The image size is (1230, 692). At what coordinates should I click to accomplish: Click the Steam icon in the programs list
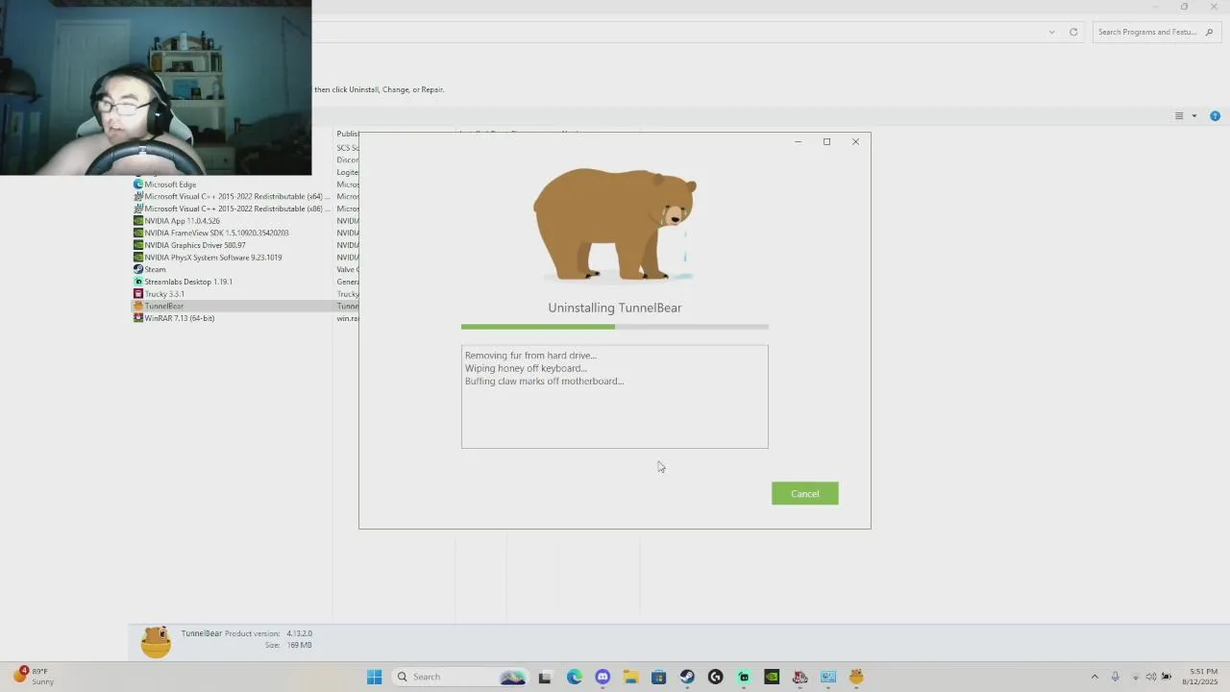(138, 269)
